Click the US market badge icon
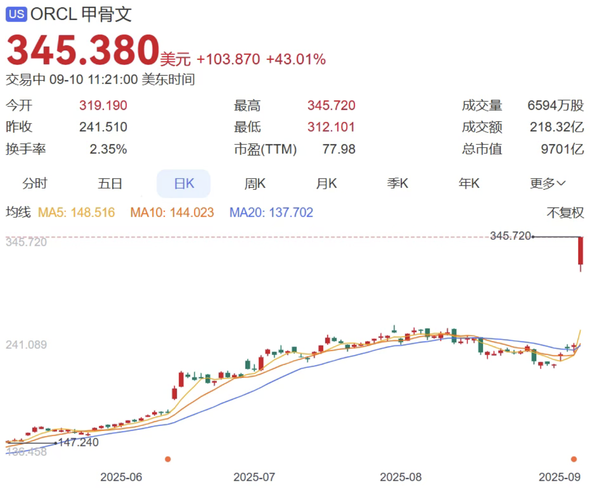 coord(16,14)
